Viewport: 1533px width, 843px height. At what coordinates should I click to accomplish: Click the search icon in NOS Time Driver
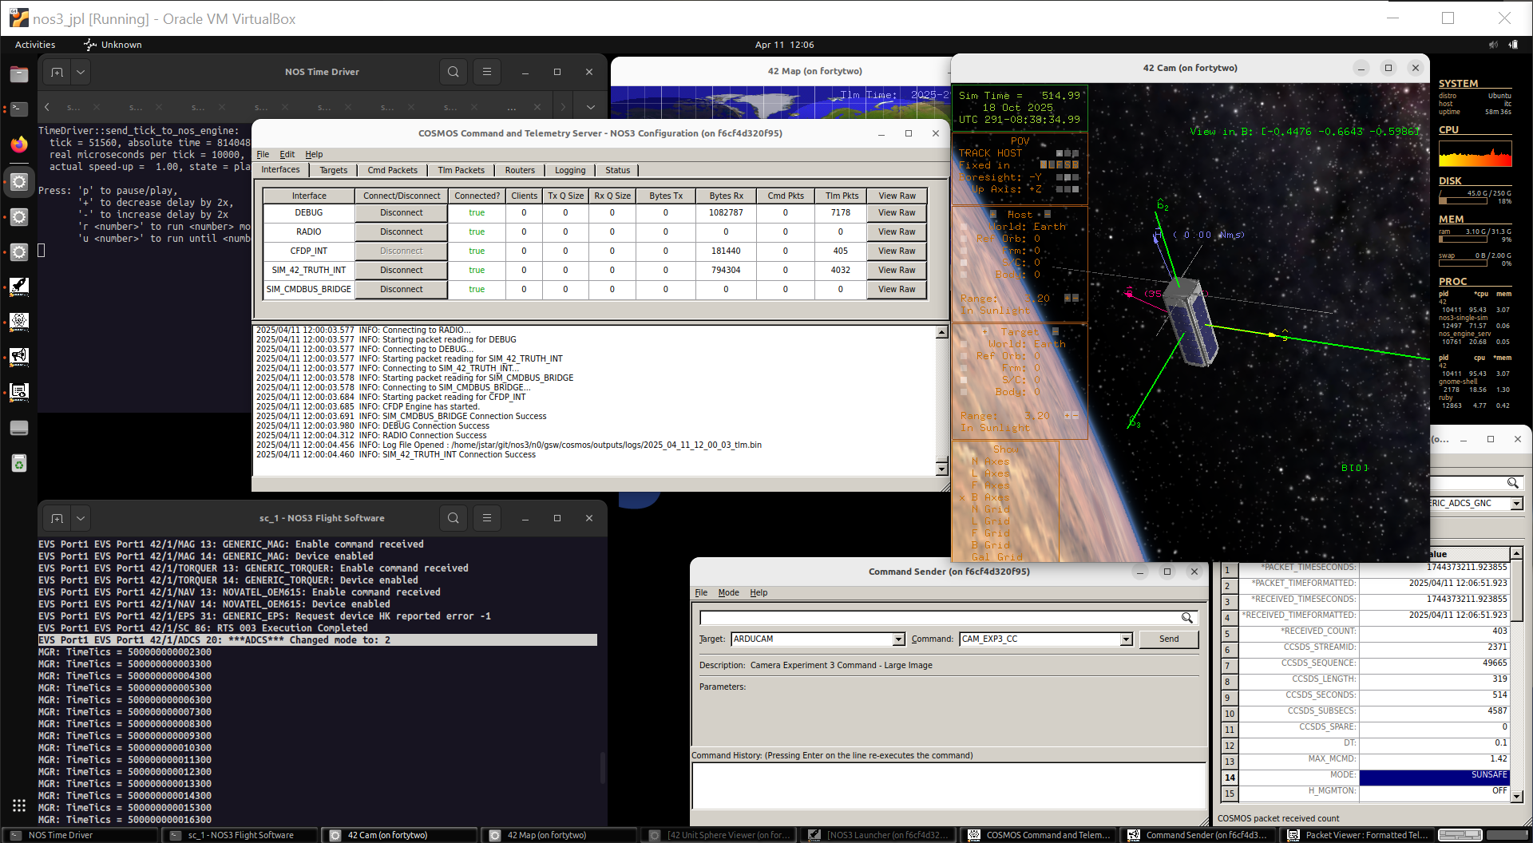pos(454,72)
